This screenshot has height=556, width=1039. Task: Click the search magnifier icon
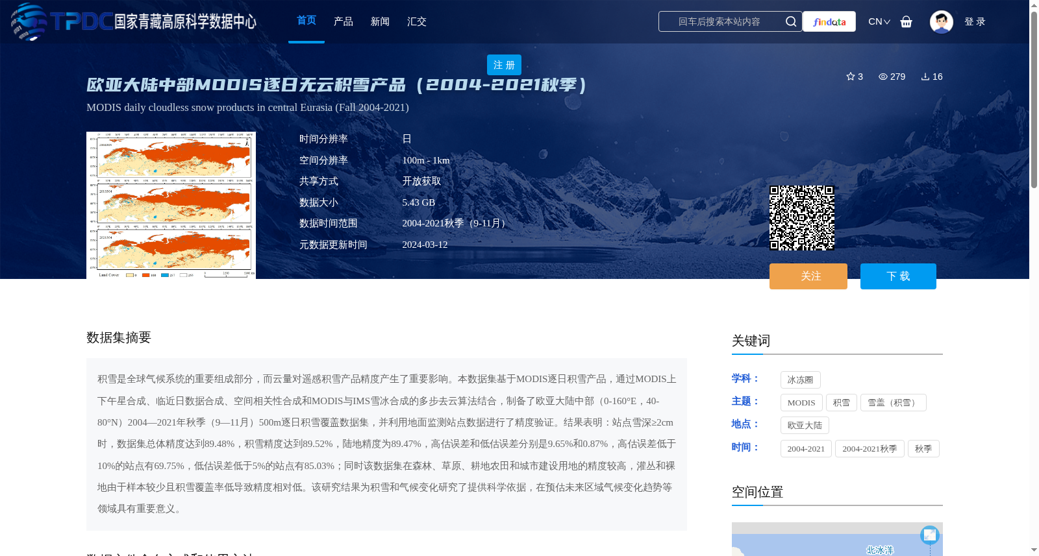[x=790, y=21]
